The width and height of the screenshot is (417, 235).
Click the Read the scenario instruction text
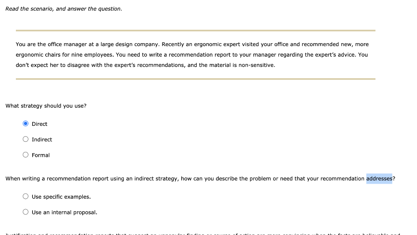tap(64, 9)
